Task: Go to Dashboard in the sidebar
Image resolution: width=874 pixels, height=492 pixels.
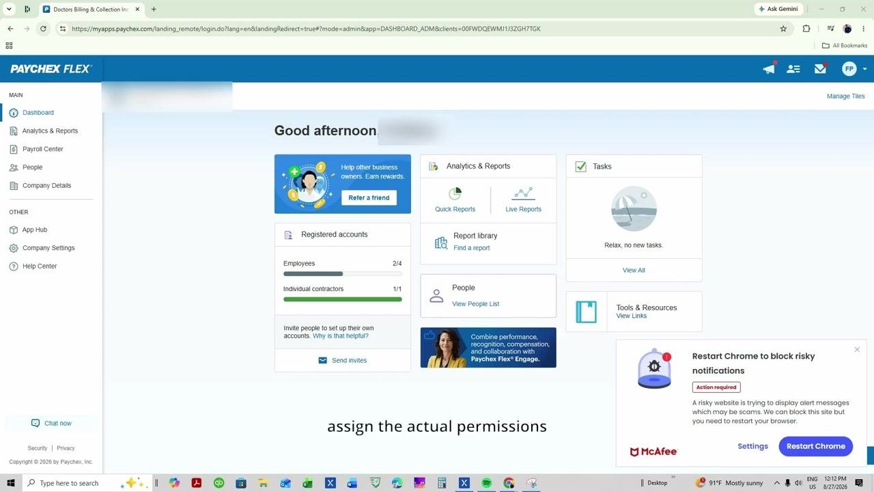Action: tap(38, 113)
